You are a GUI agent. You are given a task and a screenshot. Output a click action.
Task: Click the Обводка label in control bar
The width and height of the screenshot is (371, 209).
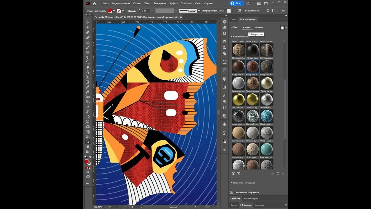coord(132,11)
